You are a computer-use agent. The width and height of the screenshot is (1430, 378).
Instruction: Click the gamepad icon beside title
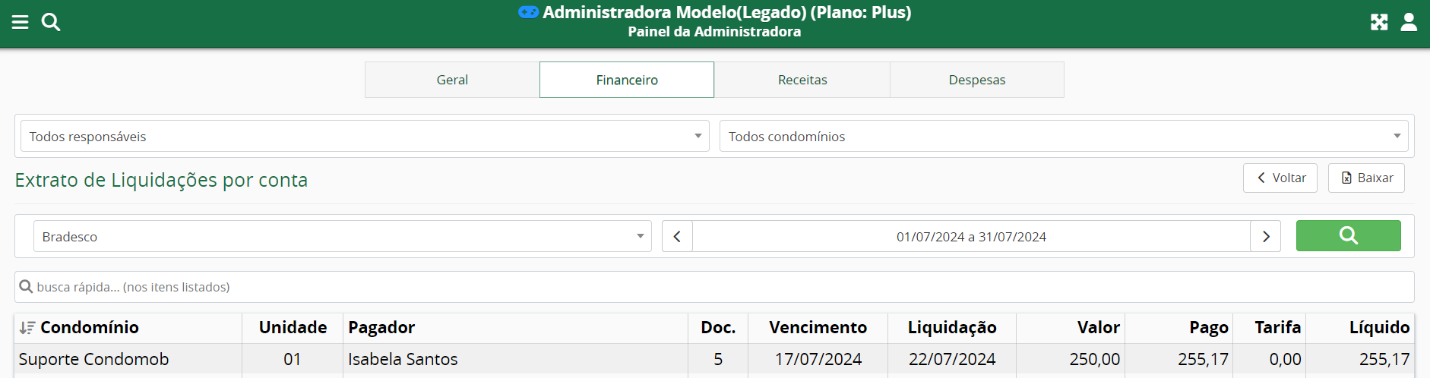pos(528,12)
